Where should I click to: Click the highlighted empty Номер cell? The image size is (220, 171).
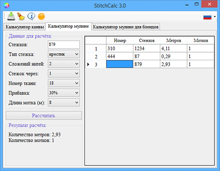(120, 64)
